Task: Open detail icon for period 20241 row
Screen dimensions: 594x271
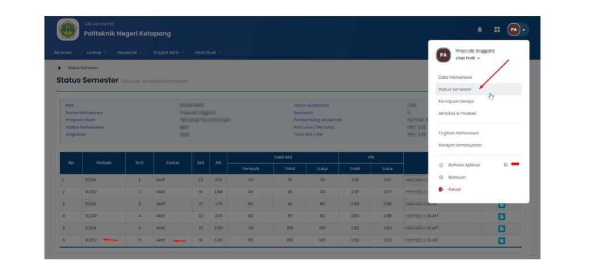Action: [x=502, y=204]
